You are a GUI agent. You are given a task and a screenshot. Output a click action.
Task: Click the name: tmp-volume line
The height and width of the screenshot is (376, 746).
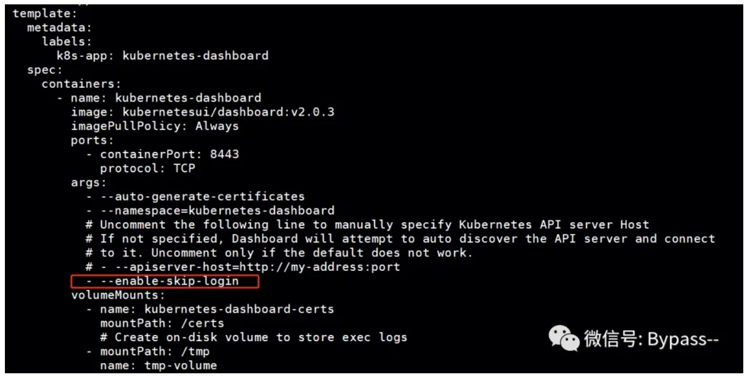tap(158, 366)
